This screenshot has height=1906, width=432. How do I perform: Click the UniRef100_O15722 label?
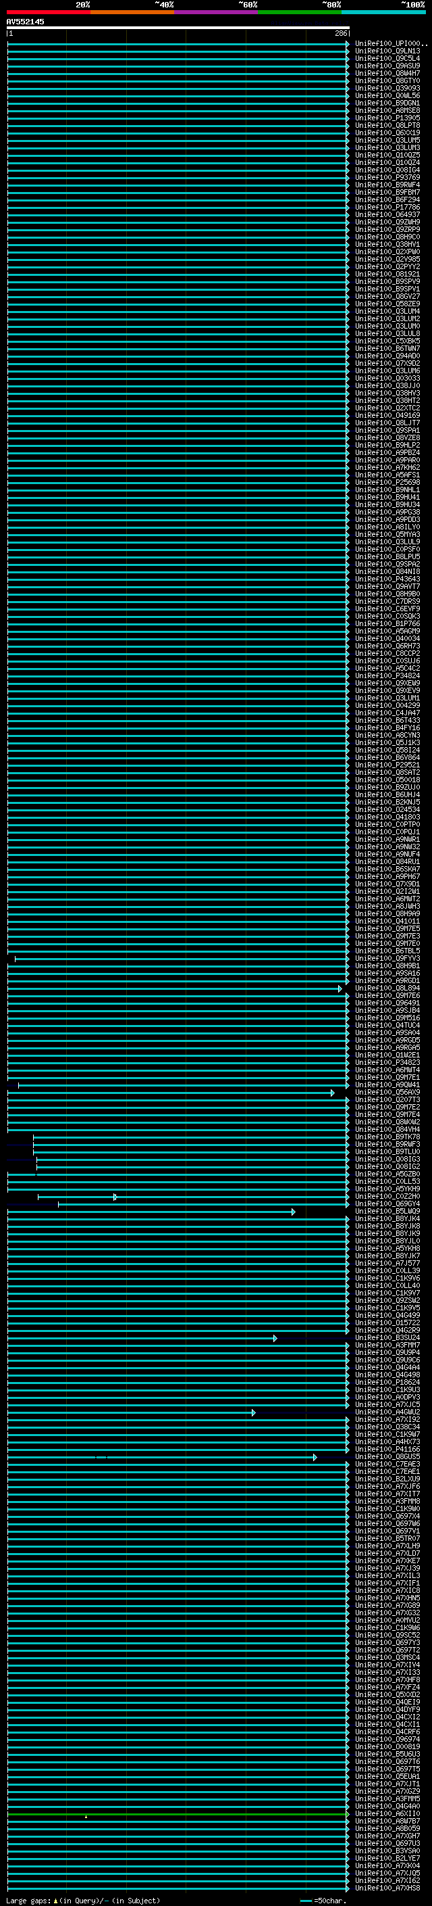(x=387, y=1323)
